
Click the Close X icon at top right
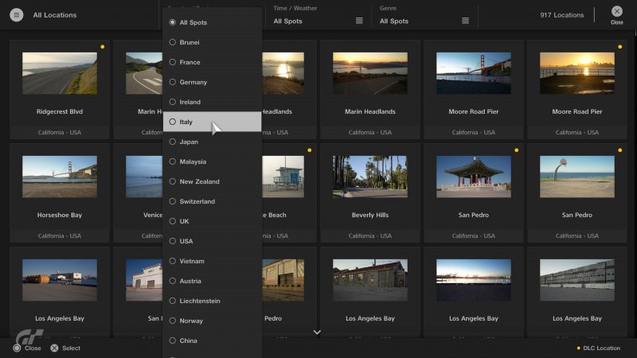point(616,11)
